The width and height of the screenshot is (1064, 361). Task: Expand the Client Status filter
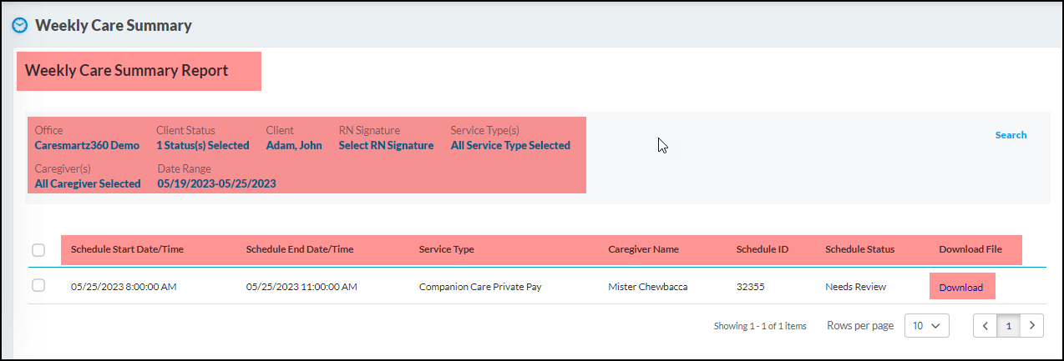pos(202,146)
